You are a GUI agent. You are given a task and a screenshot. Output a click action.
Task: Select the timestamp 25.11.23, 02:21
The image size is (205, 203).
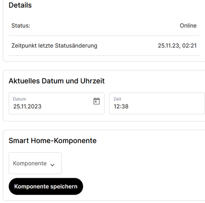(177, 46)
